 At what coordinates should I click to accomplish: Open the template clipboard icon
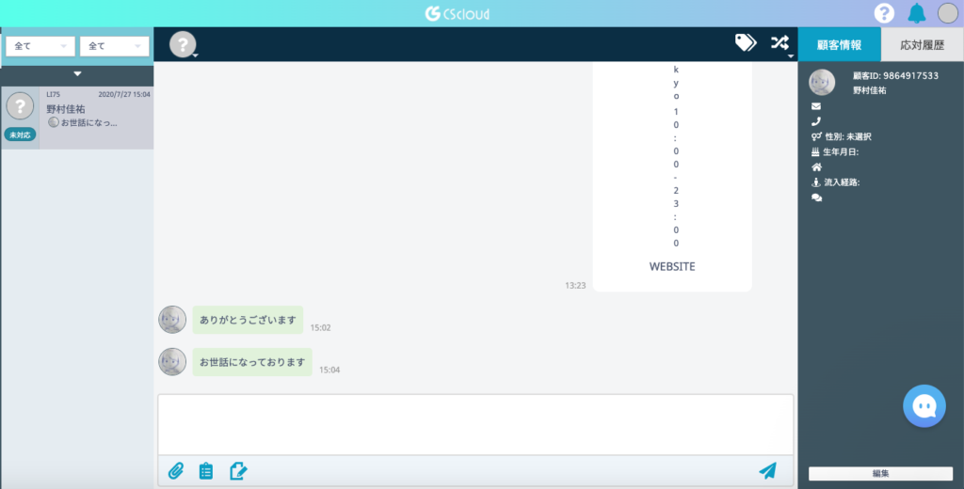206,471
